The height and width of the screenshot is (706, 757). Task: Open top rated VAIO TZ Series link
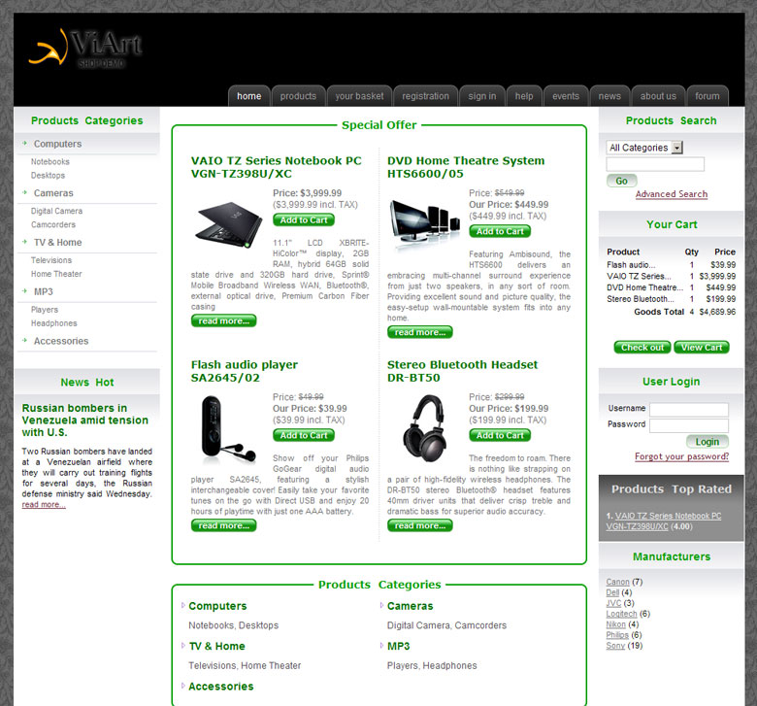tap(663, 521)
